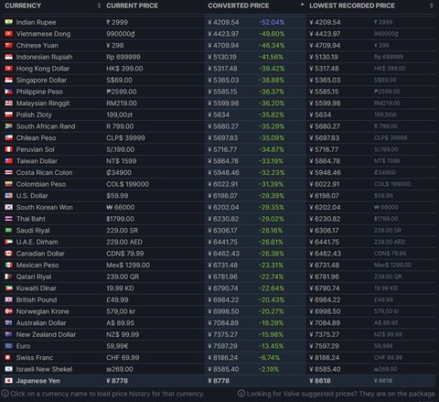
Task: Click the Thai Baht flag icon
Action: (x=8, y=219)
